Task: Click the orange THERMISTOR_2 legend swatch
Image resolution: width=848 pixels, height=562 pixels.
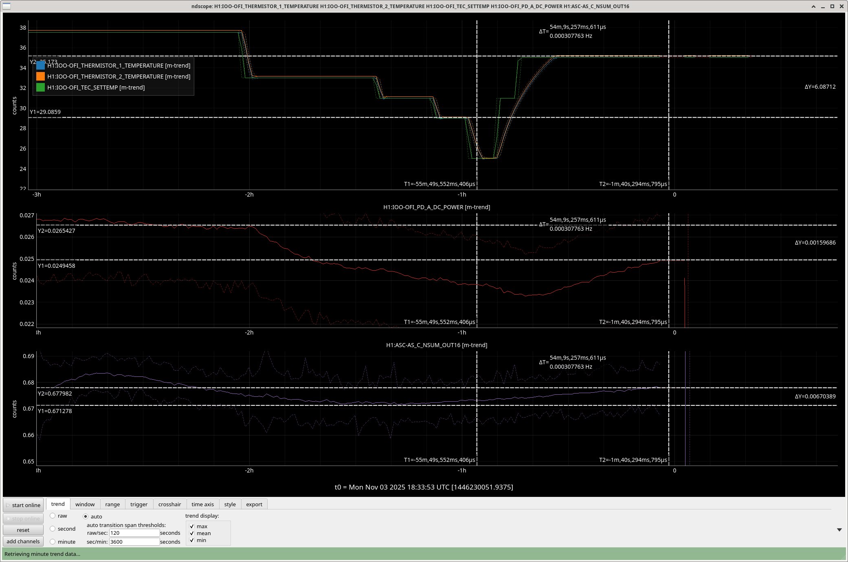Action: [x=41, y=77]
